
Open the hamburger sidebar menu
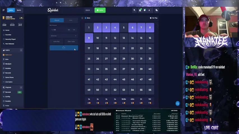click(x=4, y=10)
